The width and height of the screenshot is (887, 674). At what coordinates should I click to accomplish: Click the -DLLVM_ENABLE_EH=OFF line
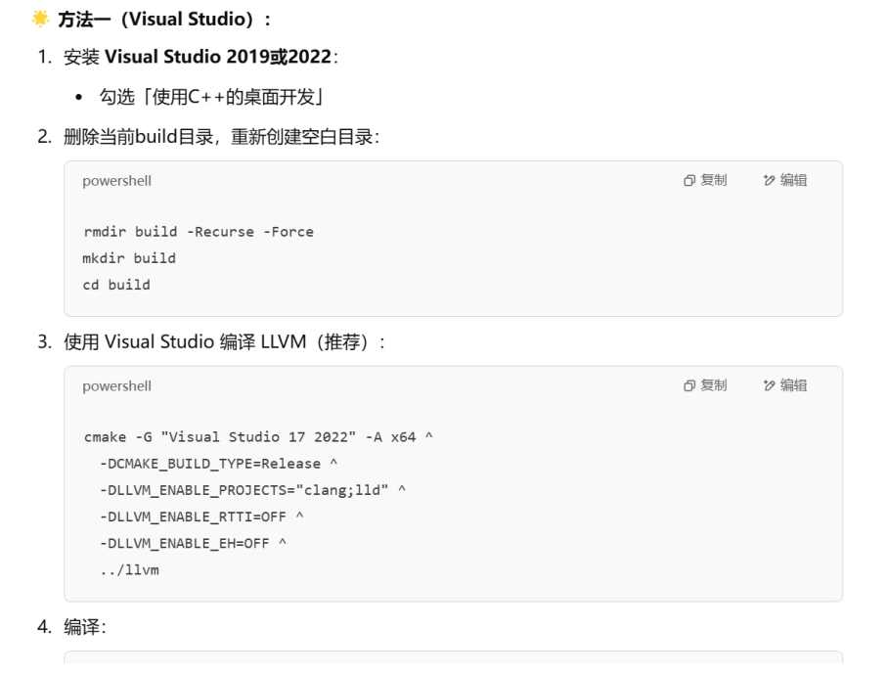pyautogui.click(x=193, y=543)
